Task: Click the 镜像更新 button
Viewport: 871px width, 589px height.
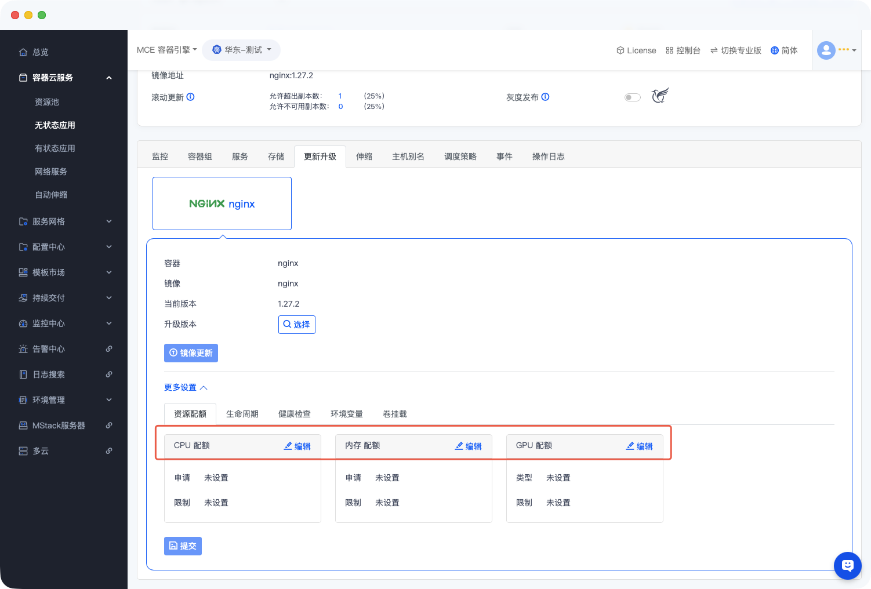Action: 191,353
